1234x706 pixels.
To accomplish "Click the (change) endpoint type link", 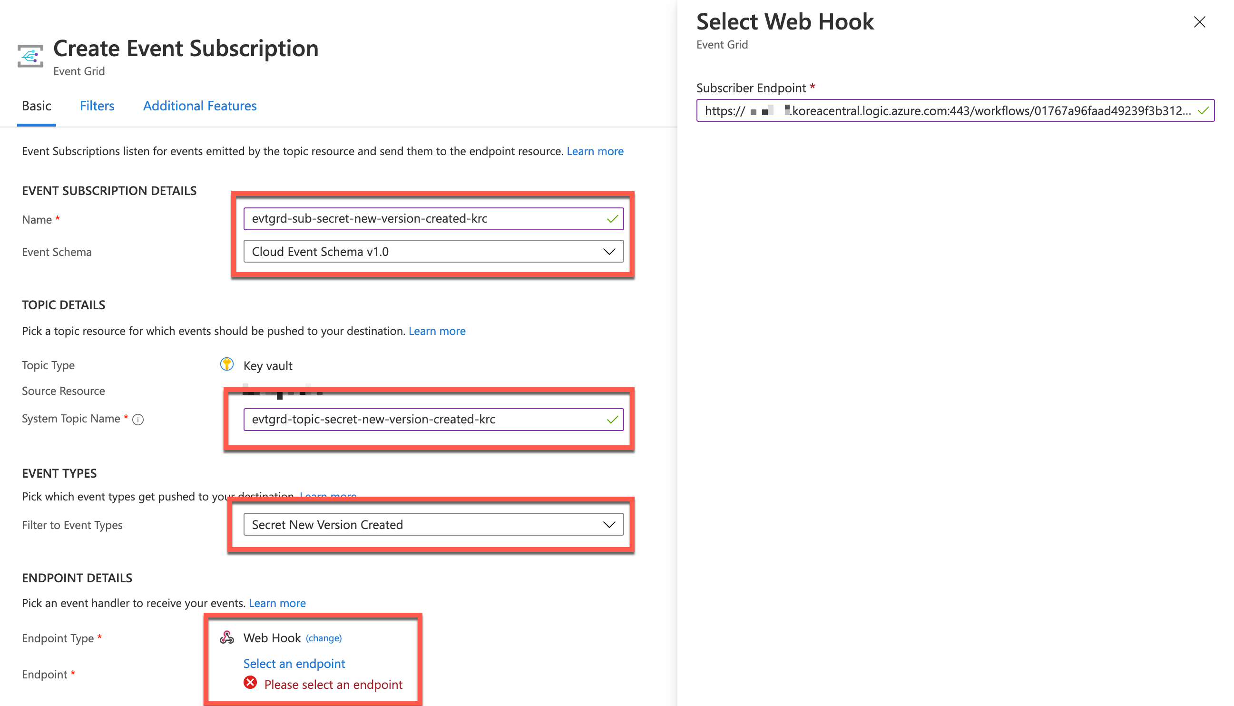I will pyautogui.click(x=323, y=638).
